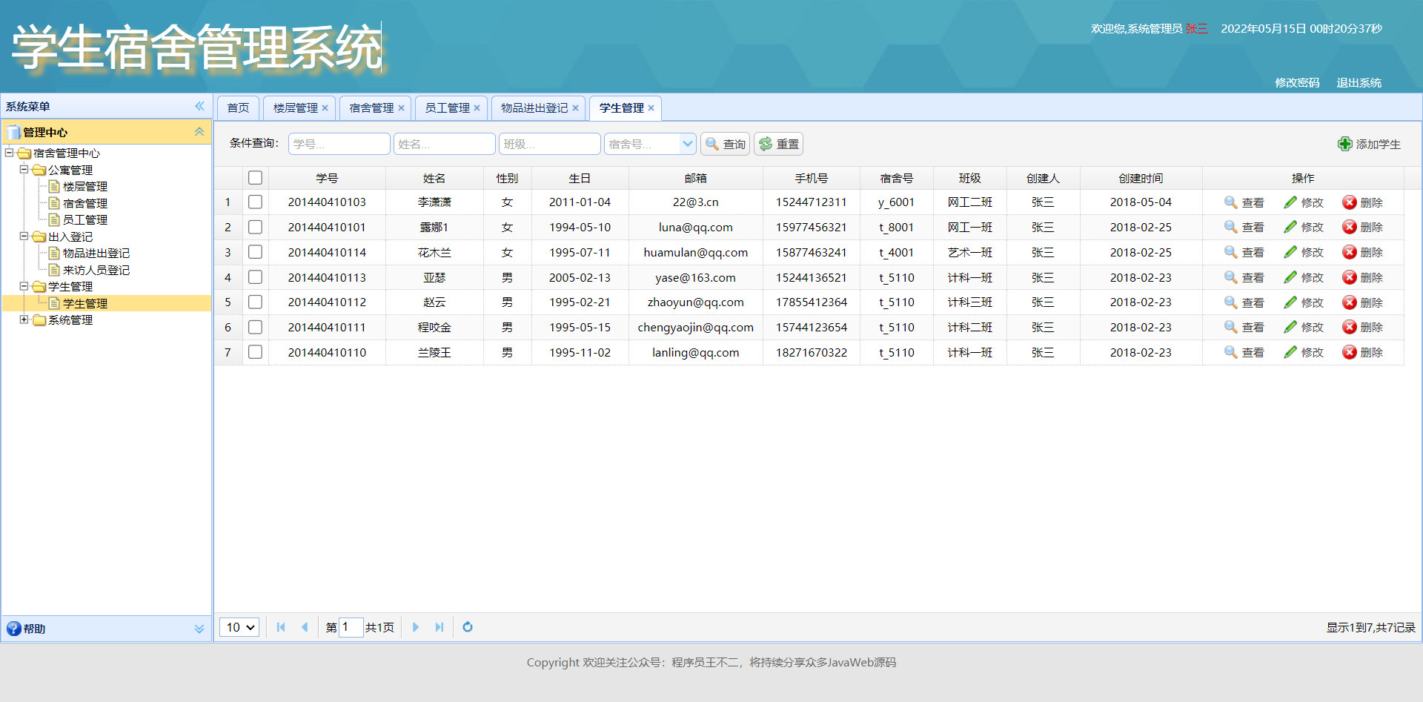
Task: Click the 重置 reset icon
Action: pyautogui.click(x=766, y=143)
